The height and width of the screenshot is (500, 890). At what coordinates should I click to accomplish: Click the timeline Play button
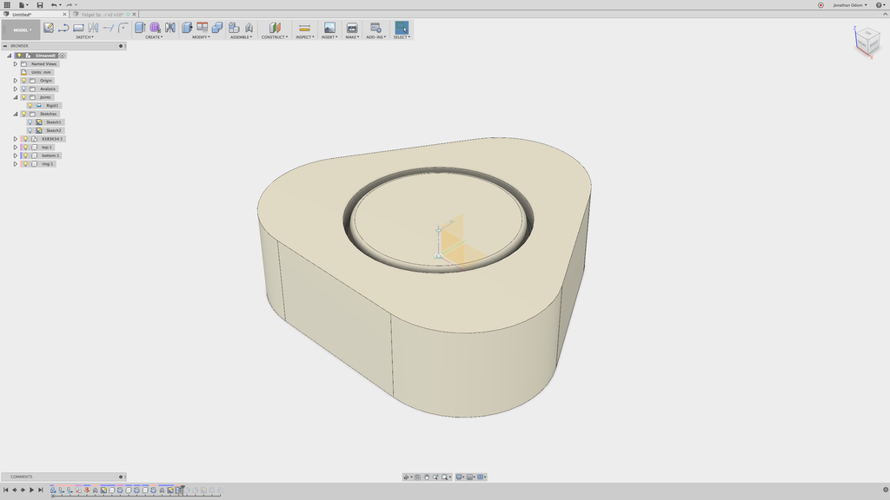click(x=32, y=490)
